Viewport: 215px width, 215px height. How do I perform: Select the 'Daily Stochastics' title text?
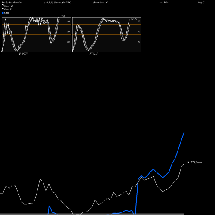coord(12,3)
